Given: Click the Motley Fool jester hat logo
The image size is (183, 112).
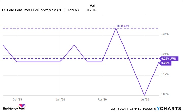Looking at the screenshot, I should click(x=22, y=106).
